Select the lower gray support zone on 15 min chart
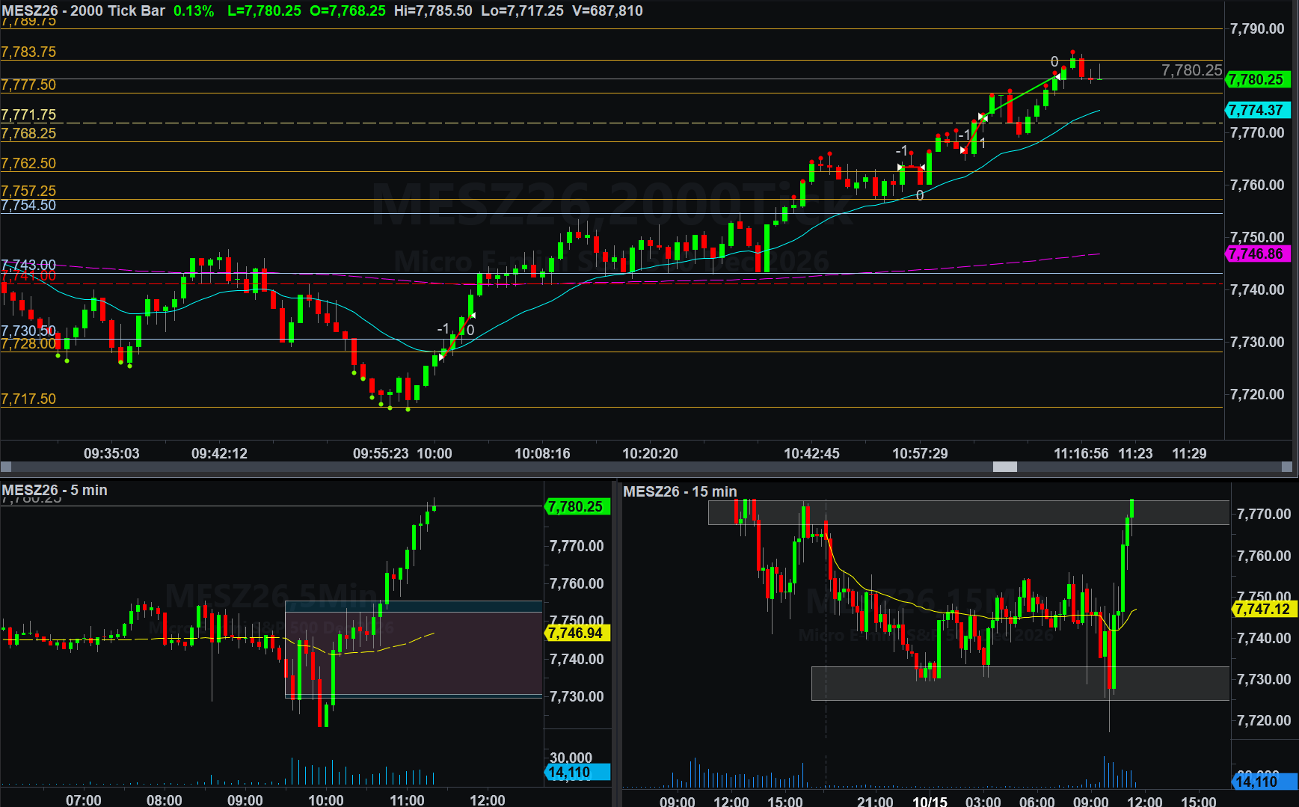The height and width of the screenshot is (807, 1299). pyautogui.click(x=1020, y=684)
